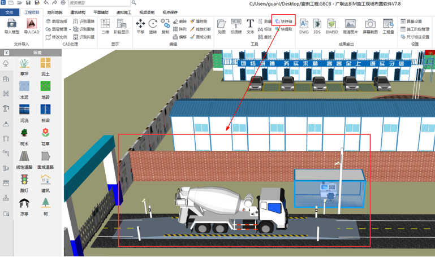435x257 pixels.
Task: Click 面域分割 region split tool
Action: coord(201,37)
